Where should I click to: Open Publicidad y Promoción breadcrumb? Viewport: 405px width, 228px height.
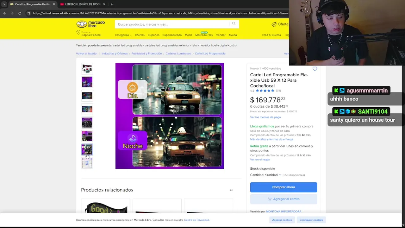(x=146, y=54)
